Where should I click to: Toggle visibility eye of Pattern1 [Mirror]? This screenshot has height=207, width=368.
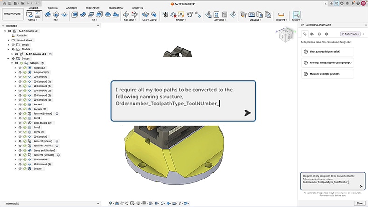(x=20, y=114)
